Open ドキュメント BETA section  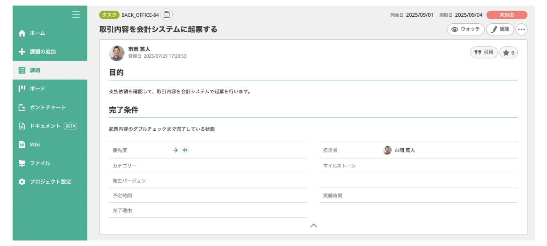click(x=50, y=126)
